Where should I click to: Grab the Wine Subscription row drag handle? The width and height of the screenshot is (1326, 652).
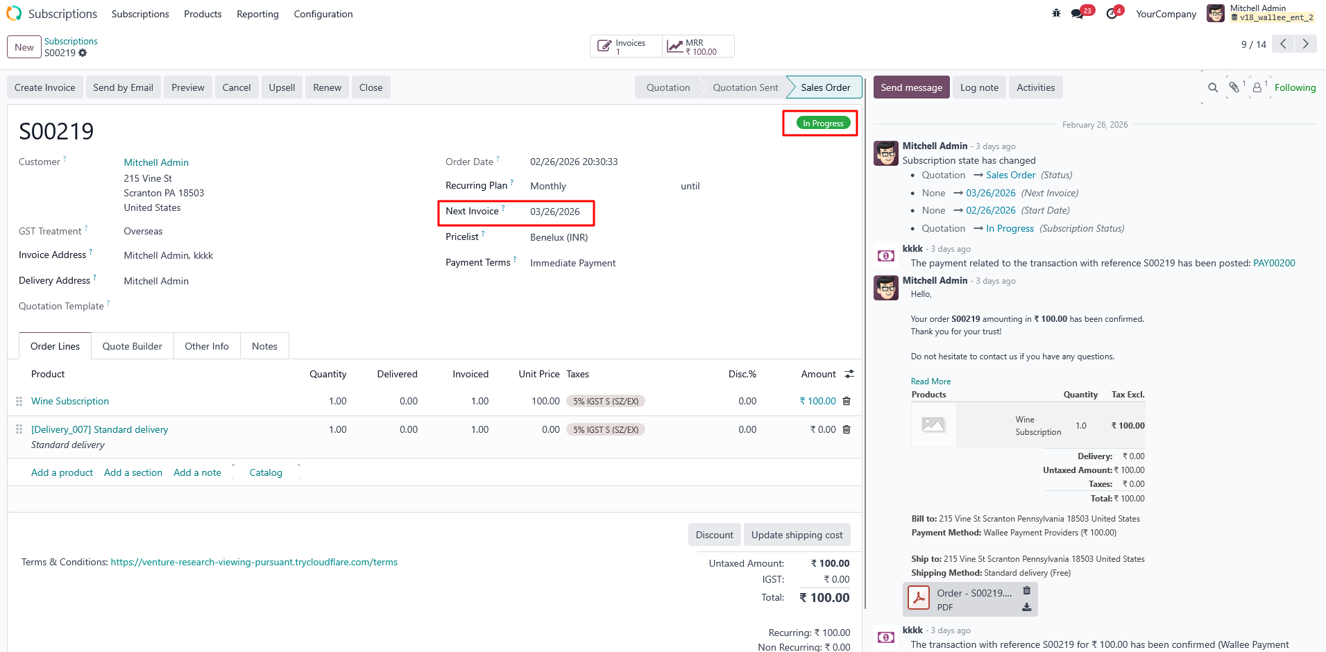click(x=19, y=401)
